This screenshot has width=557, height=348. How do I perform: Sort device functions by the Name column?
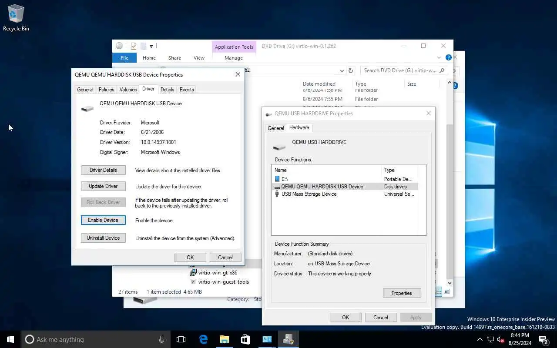click(x=326, y=170)
